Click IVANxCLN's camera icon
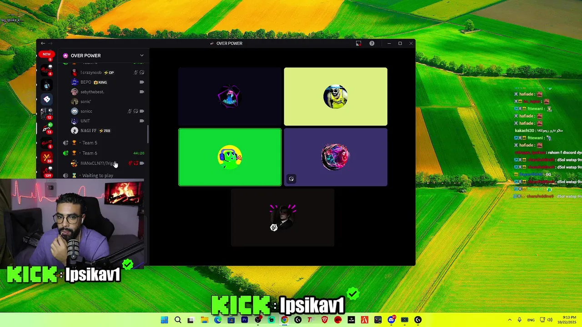The height and width of the screenshot is (327, 582). click(142, 163)
